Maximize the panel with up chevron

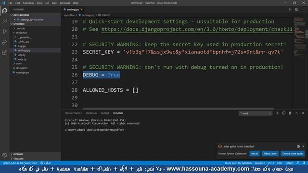(296, 113)
